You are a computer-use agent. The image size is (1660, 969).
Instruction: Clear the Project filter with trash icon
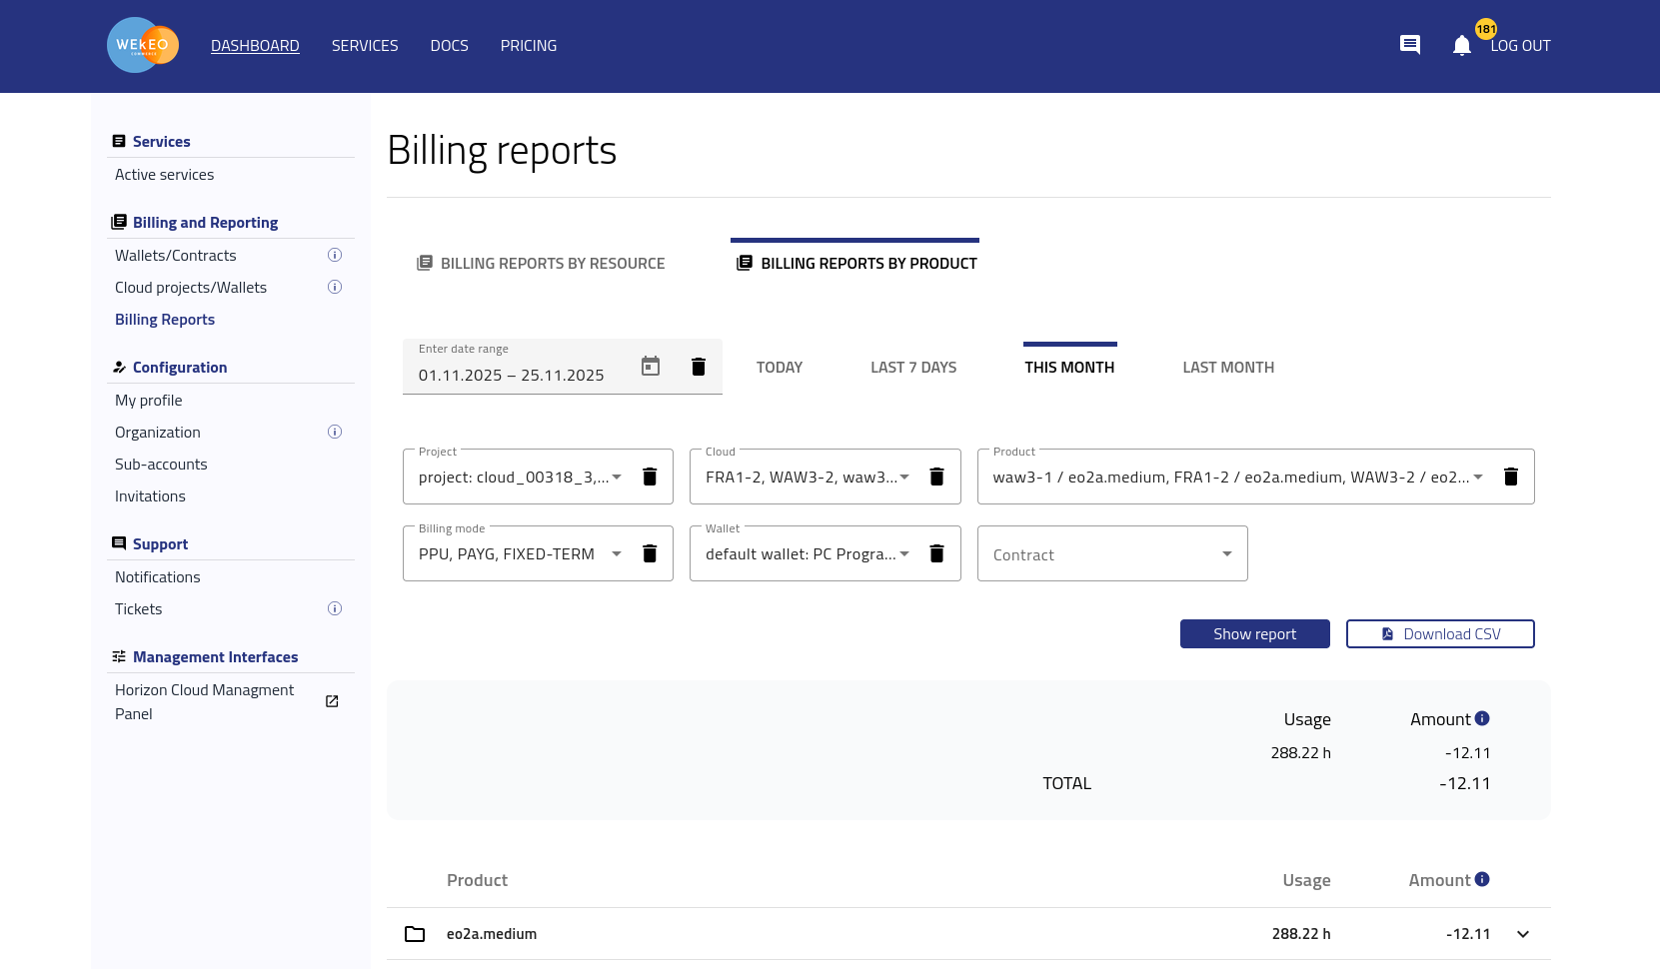(650, 477)
